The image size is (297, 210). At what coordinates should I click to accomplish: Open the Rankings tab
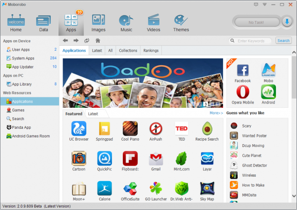(x=151, y=51)
